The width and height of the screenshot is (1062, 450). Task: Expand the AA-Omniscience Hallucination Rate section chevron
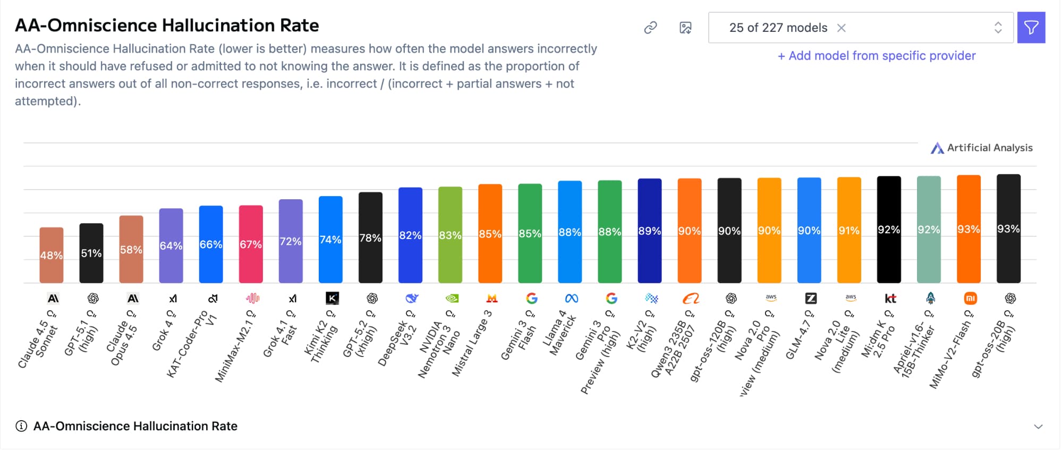tap(1038, 427)
